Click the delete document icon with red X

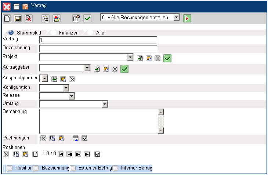(x=28, y=18)
